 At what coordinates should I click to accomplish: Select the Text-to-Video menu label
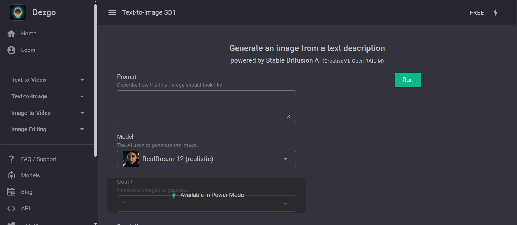click(x=28, y=80)
